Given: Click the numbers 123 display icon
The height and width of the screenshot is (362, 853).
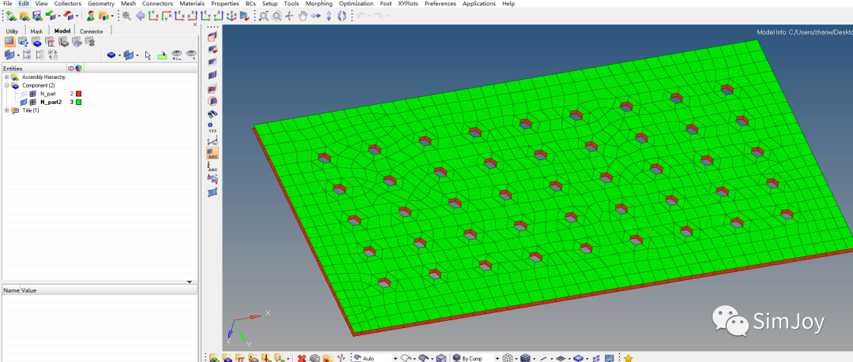Looking at the screenshot, I should coord(212,128).
